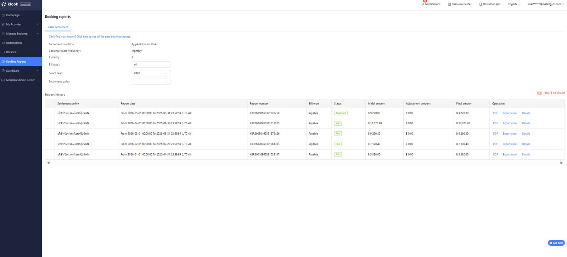Click the Booking reports page heading
Image resolution: width=567 pixels, height=257 pixels.
click(58, 17)
